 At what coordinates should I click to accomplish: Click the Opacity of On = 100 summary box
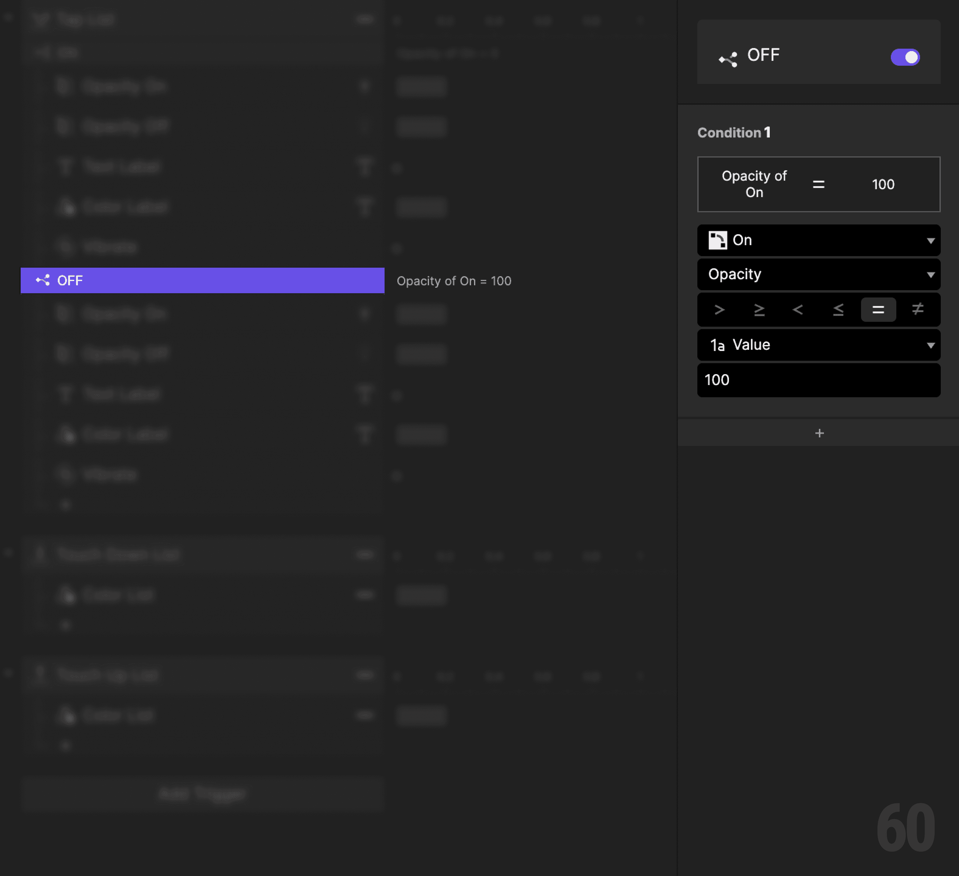818,185
